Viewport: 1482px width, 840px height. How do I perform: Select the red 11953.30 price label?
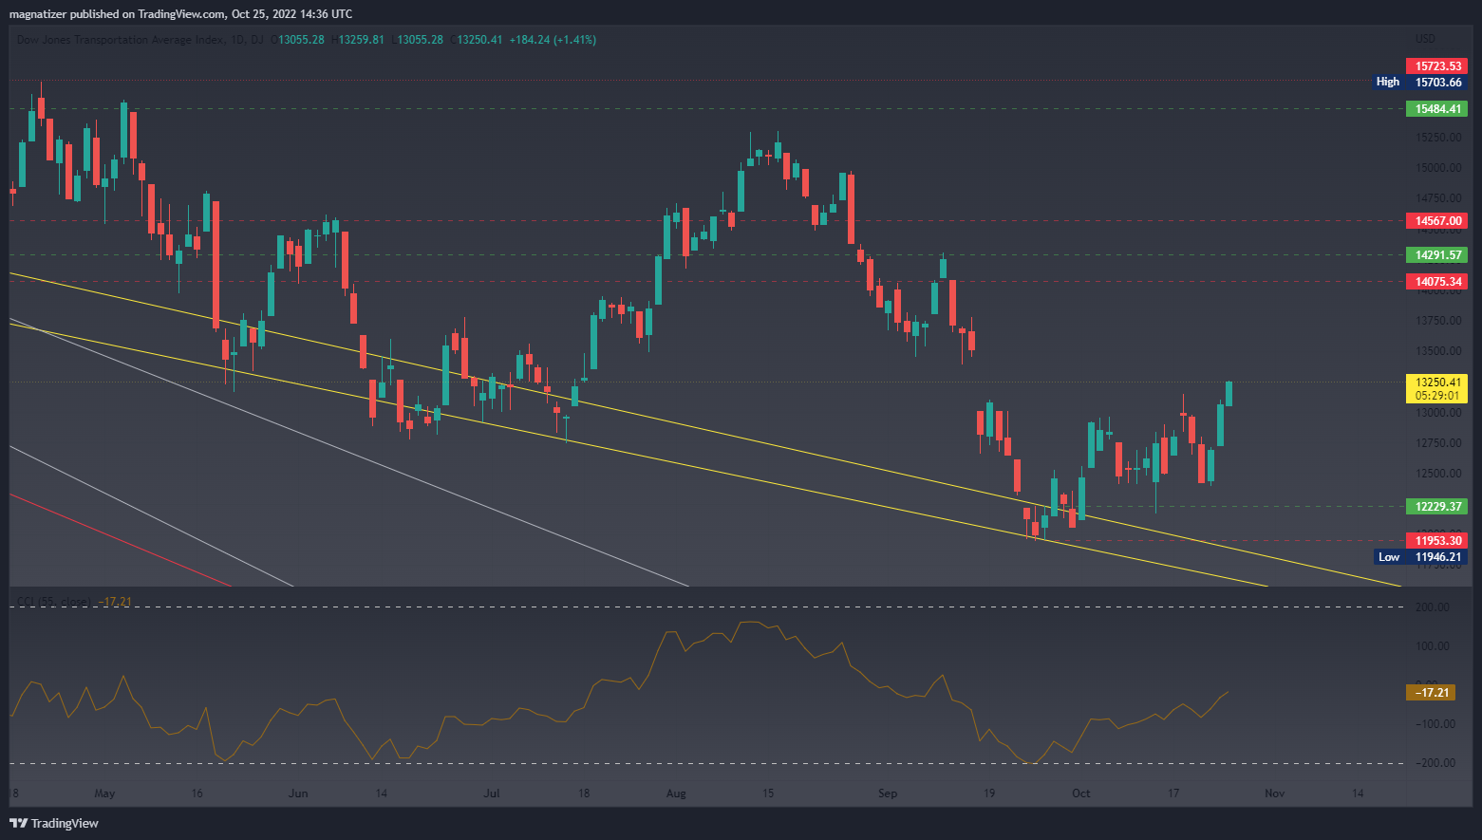click(x=1436, y=541)
